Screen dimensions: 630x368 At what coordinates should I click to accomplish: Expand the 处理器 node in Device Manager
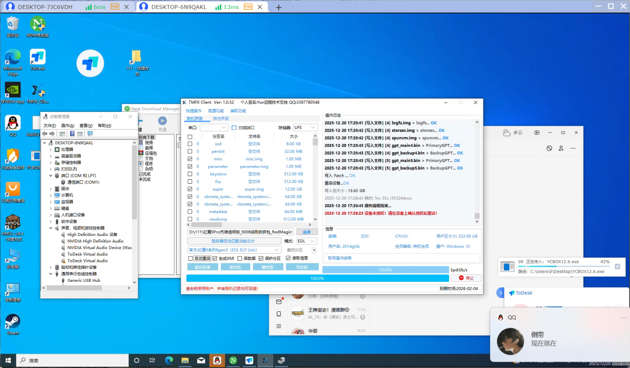51,149
